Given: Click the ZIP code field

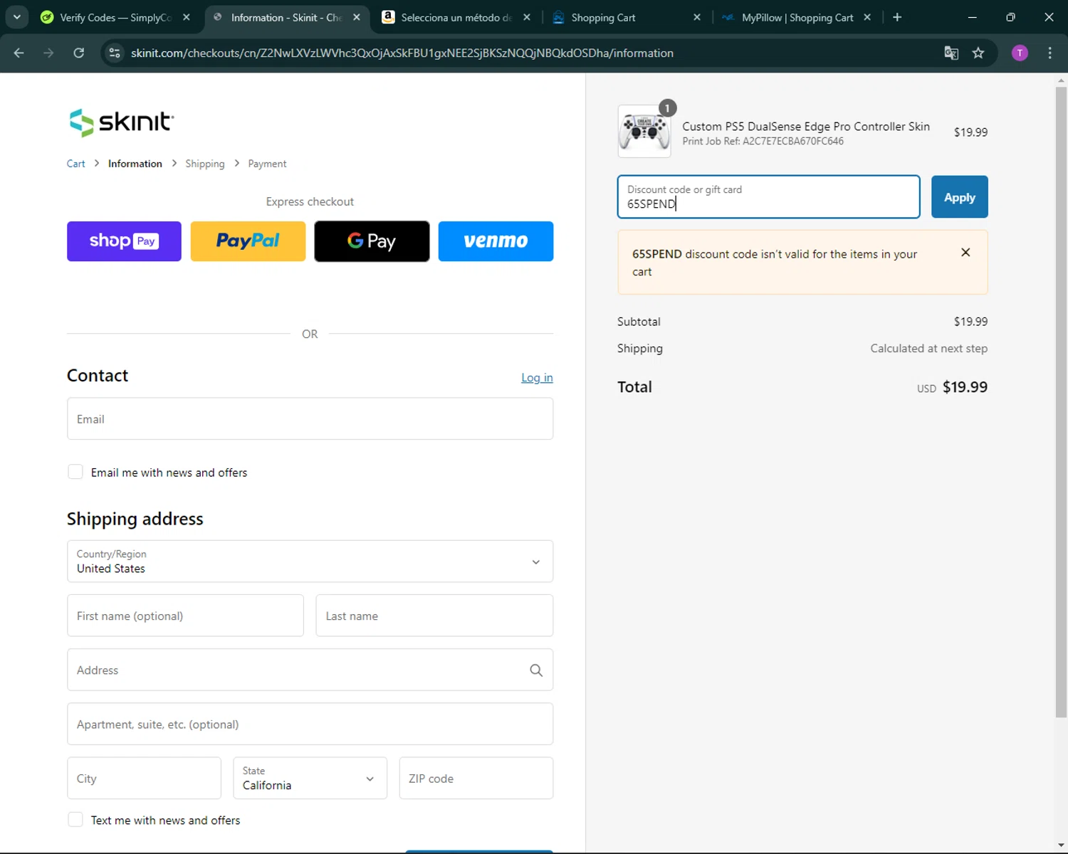Looking at the screenshot, I should tap(476, 778).
